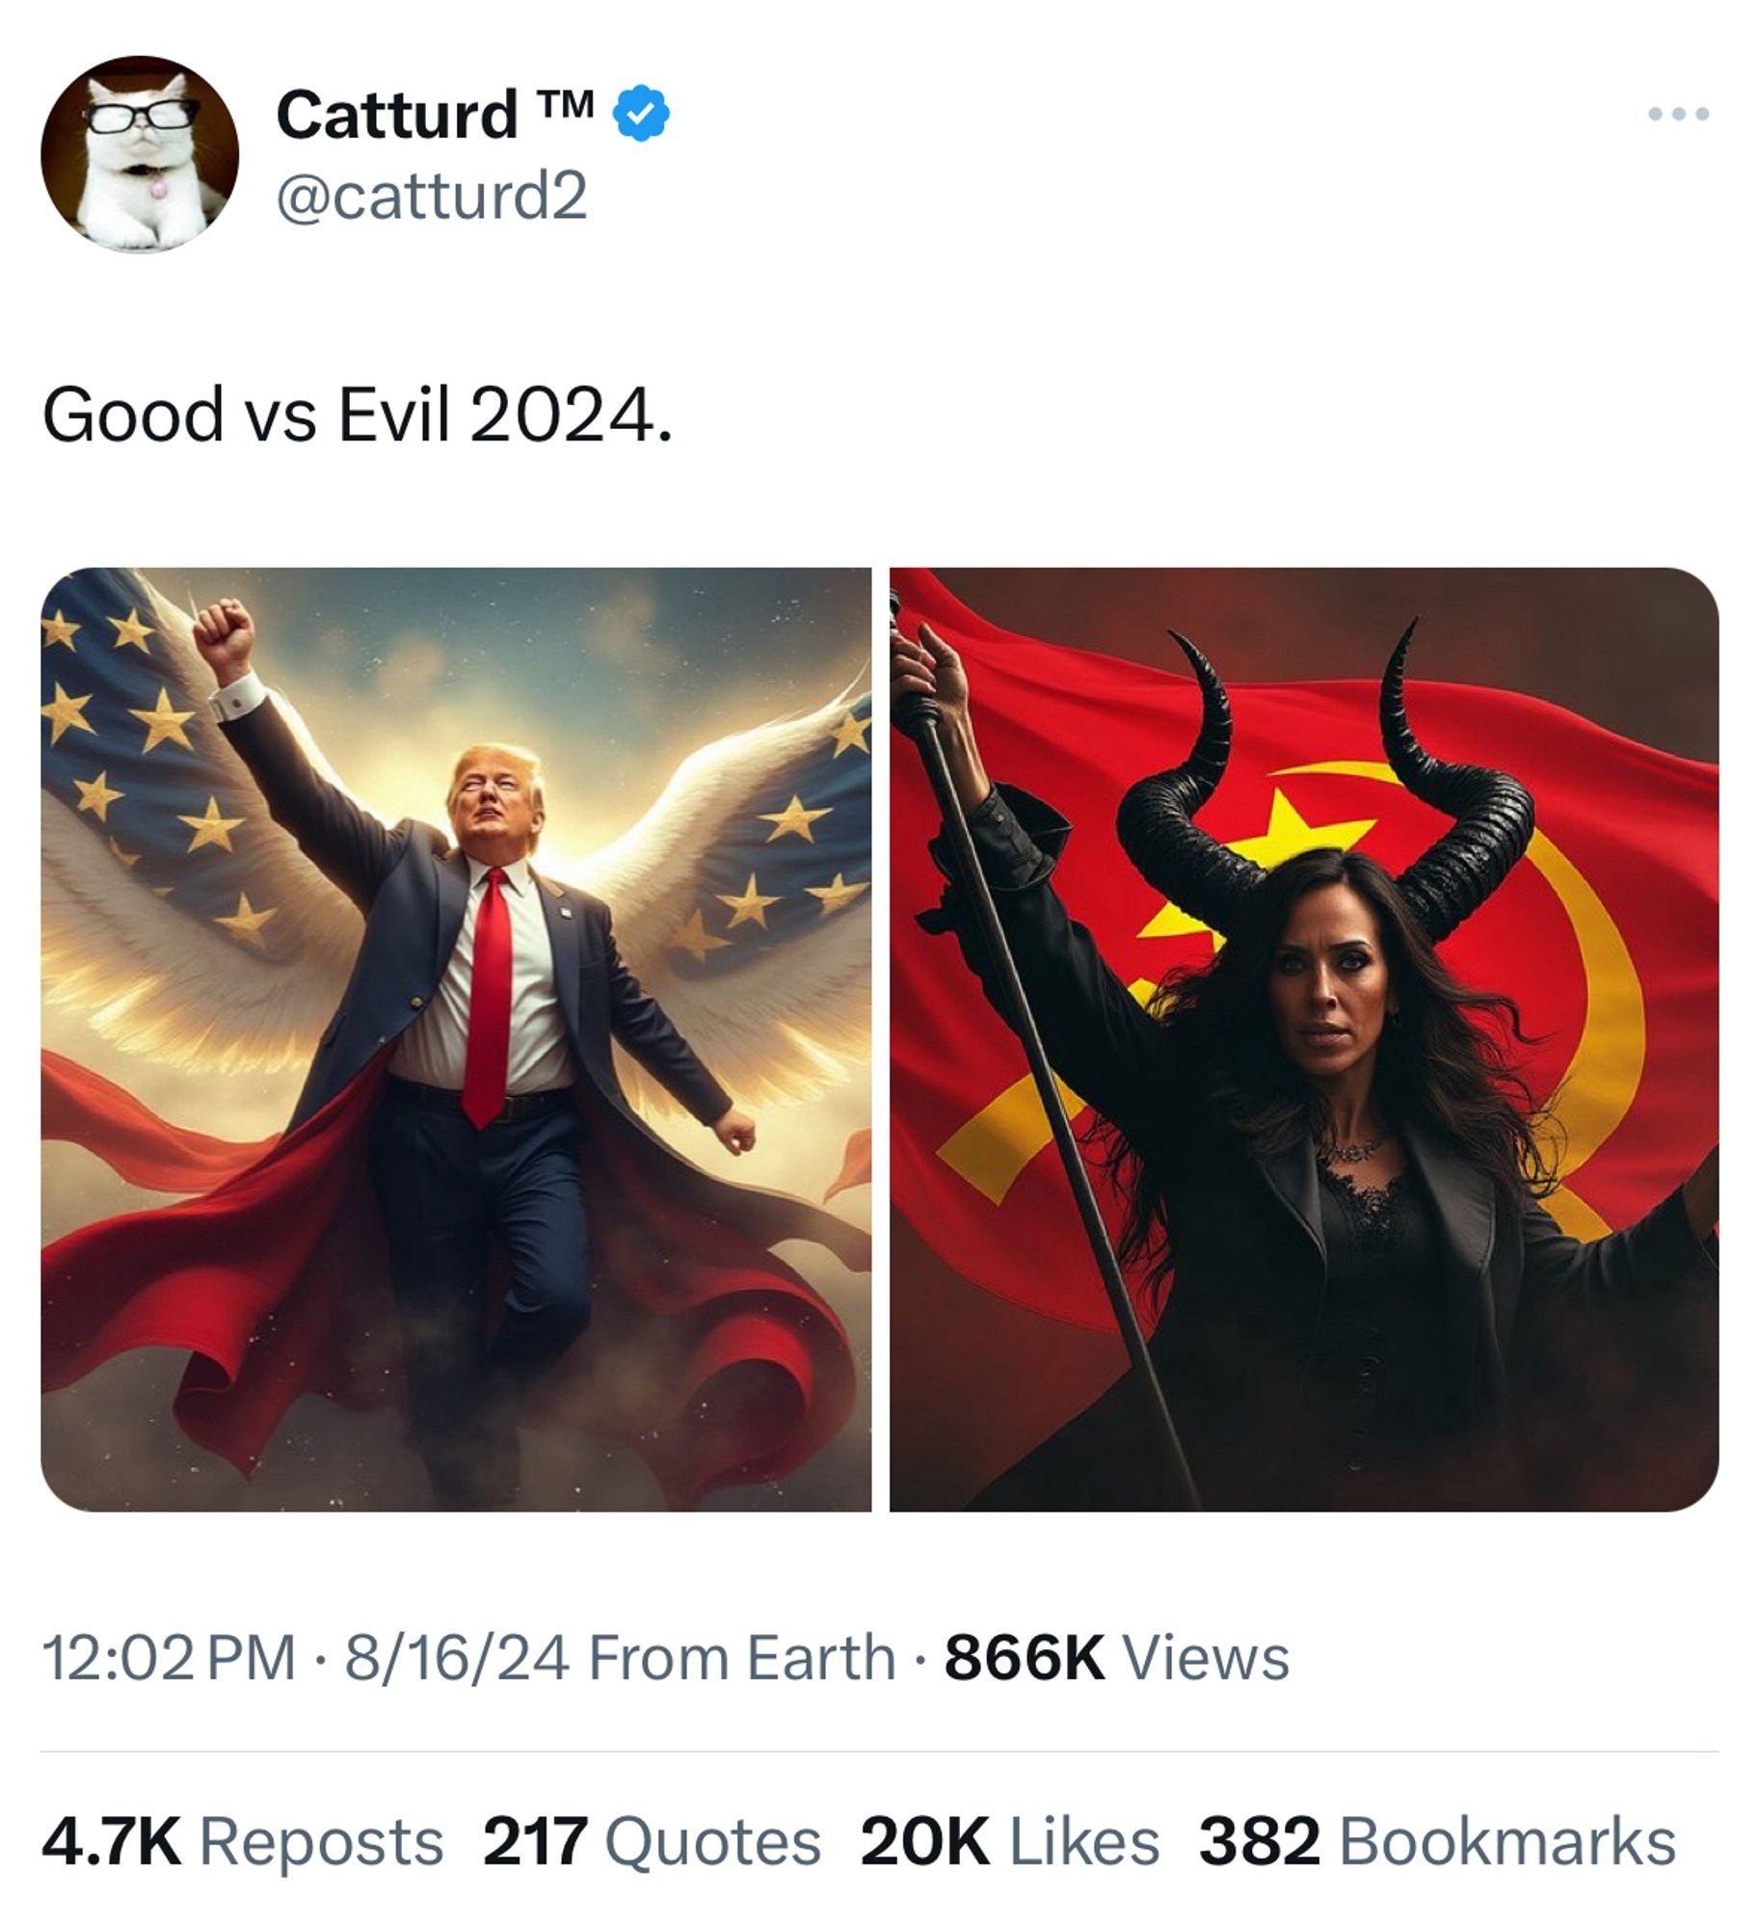View the 866K Views analytics

(x=1116, y=1658)
